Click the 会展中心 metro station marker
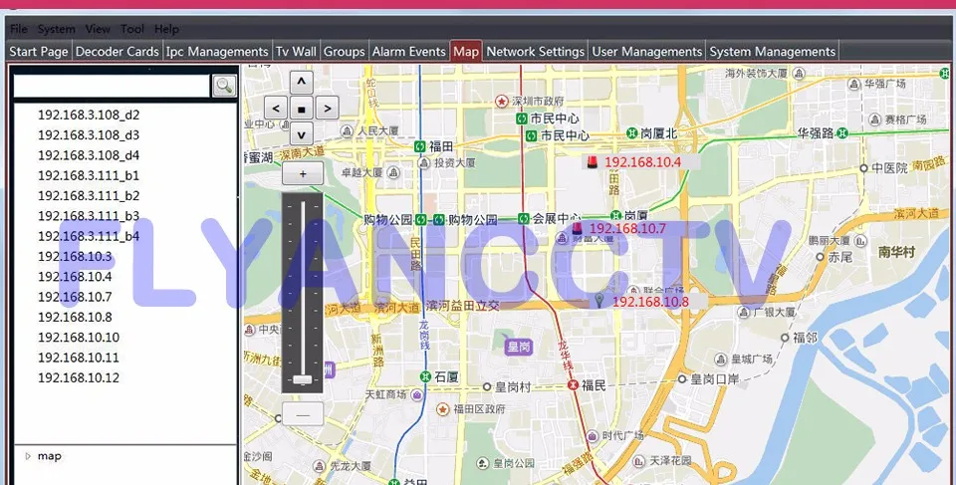956x485 pixels. pyautogui.click(x=523, y=218)
